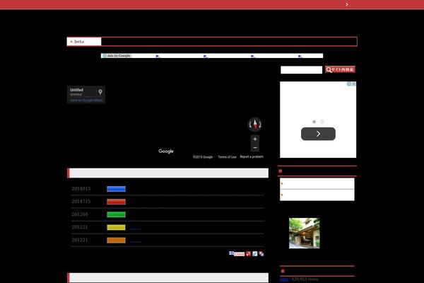Open the map Terms of Use link
This screenshot has width=424, height=283.
pyautogui.click(x=227, y=157)
